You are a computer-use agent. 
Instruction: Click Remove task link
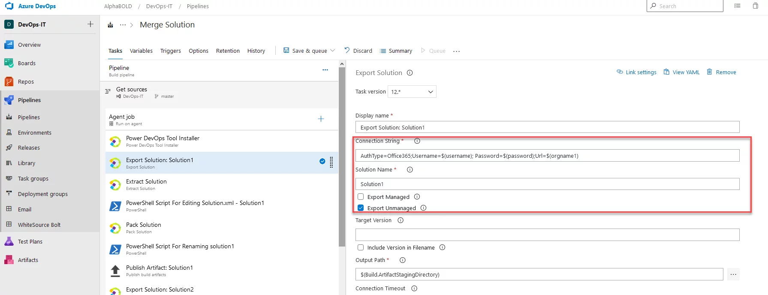pyautogui.click(x=721, y=72)
